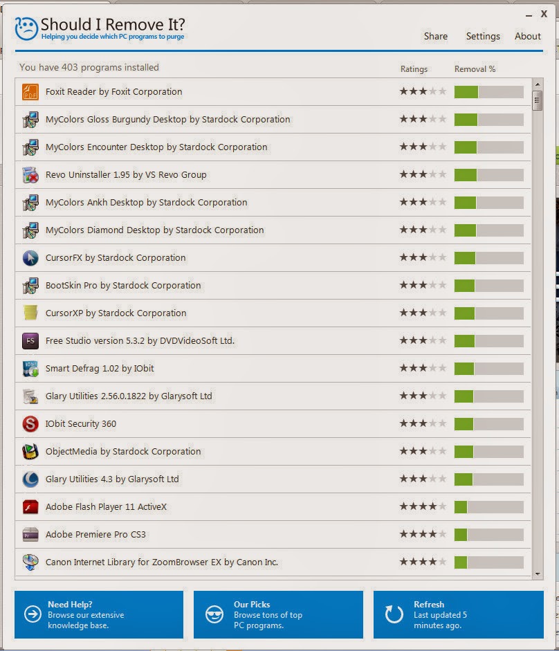This screenshot has height=651, width=559.
Task: Select 'Adobe Flash Player 11 ActiveX' text
Action: tap(106, 507)
